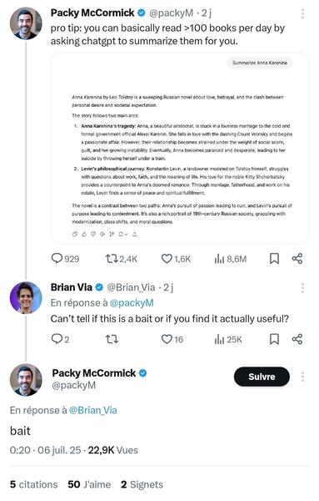Screen dimensions: 319x501
Task: Open Brian Via's profile picture
Action: point(26,298)
